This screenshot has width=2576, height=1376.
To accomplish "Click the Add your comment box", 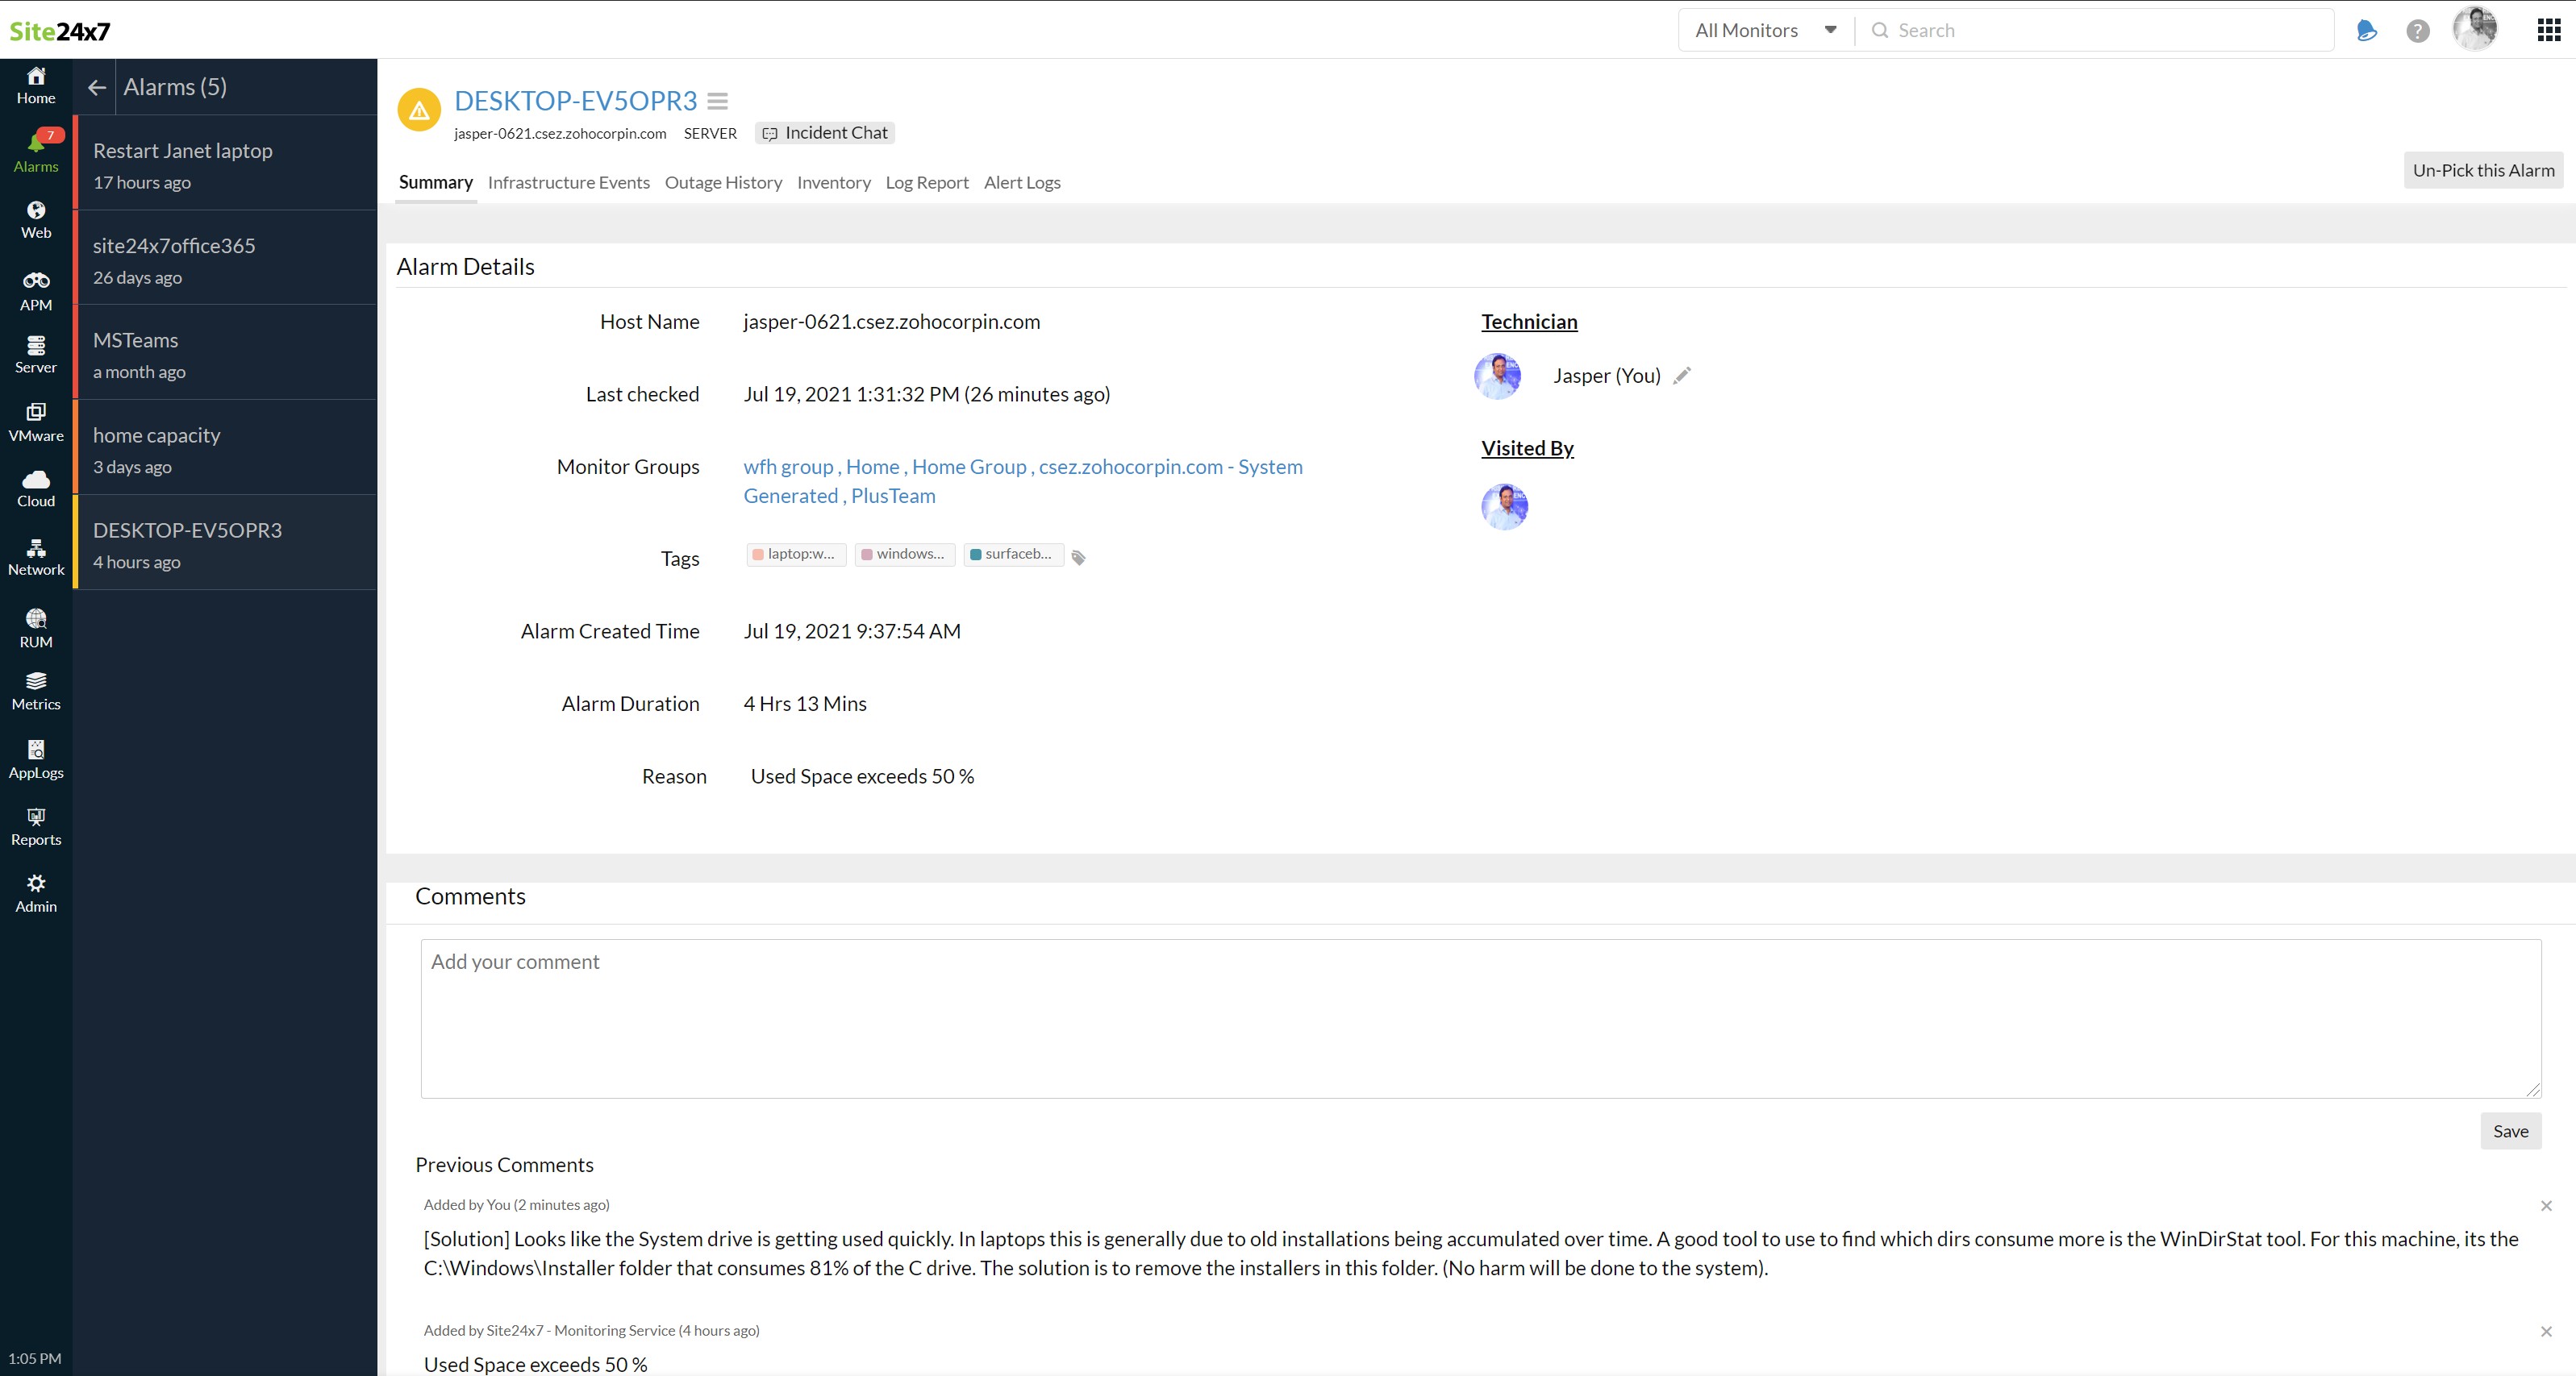I will coord(1480,1017).
